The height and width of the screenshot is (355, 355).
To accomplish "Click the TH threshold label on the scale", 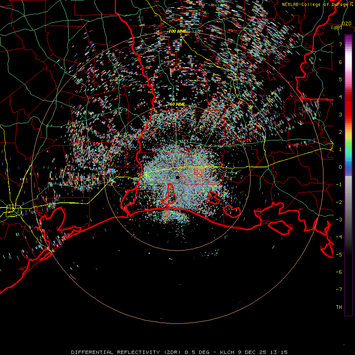I will pyautogui.click(x=339, y=307).
